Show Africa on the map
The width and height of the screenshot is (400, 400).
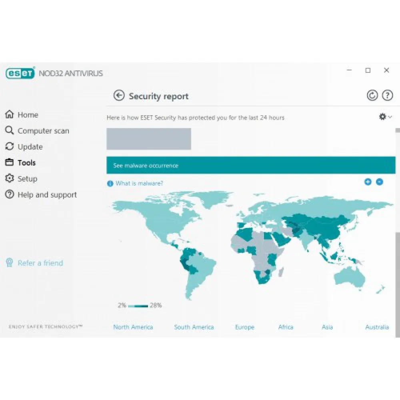pyautogui.click(x=286, y=327)
